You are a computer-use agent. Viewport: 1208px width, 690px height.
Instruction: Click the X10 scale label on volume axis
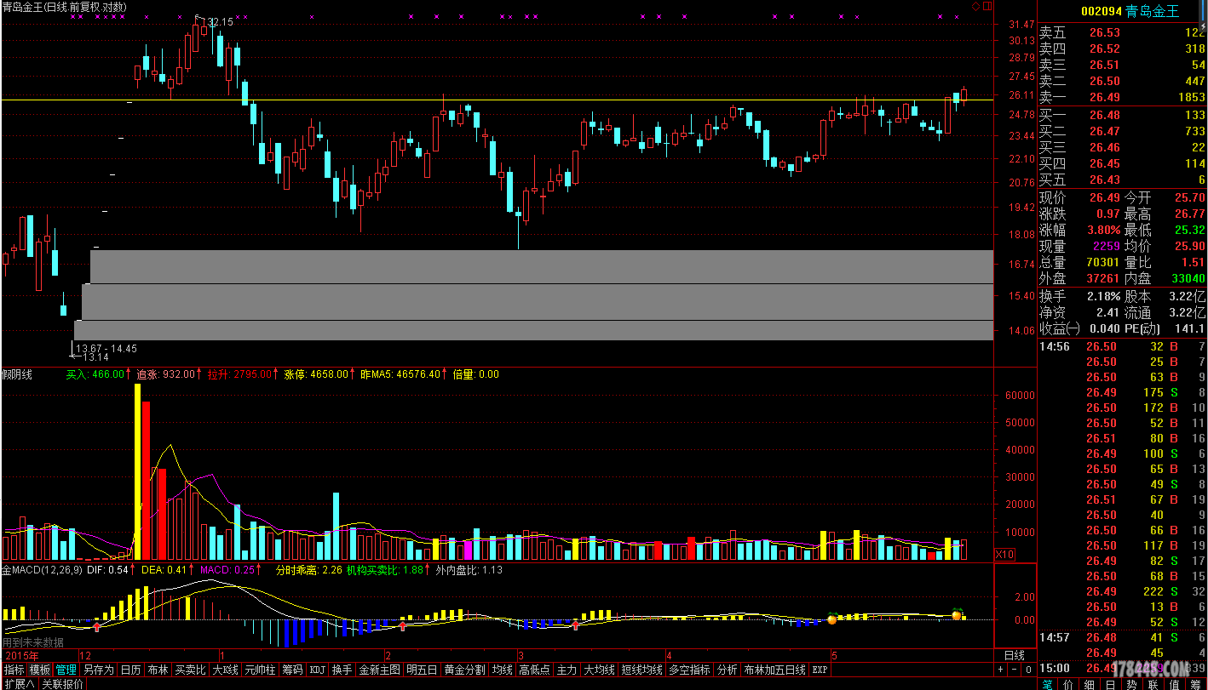click(1005, 555)
